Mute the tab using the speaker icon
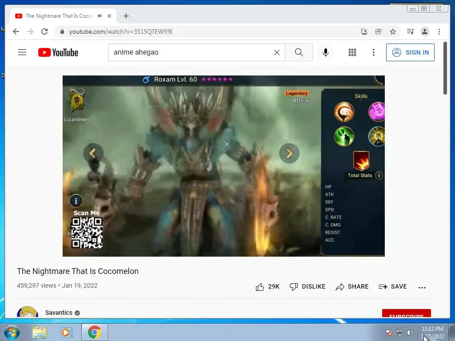This screenshot has height=341, width=455. pos(100,16)
